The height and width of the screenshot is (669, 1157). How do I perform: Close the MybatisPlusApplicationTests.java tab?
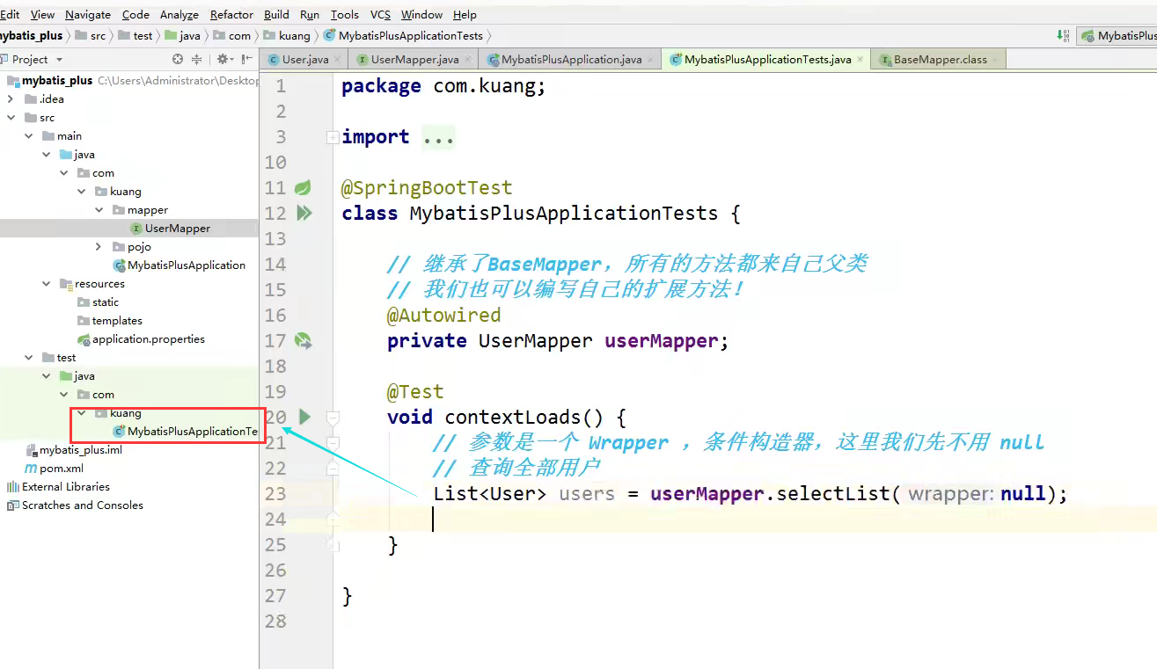(x=860, y=60)
